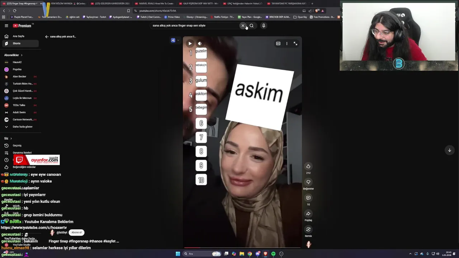The image size is (459, 258).
Task: Open the Oyun Key bookmarks folder
Action: tap(300, 17)
